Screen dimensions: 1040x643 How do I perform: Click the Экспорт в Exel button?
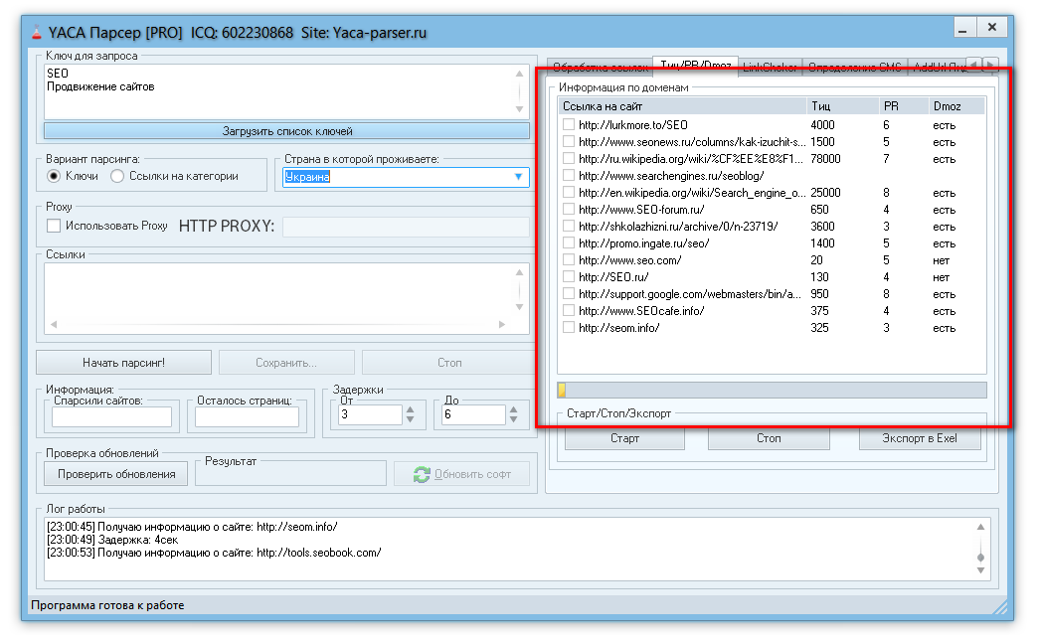(920, 438)
